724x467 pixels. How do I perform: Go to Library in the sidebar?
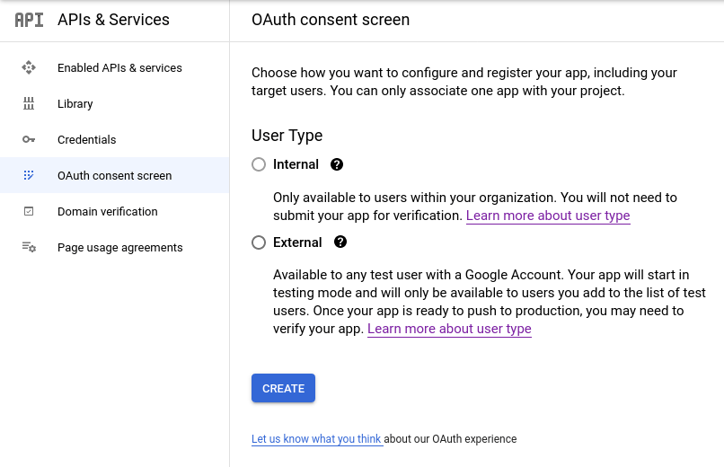pos(75,103)
